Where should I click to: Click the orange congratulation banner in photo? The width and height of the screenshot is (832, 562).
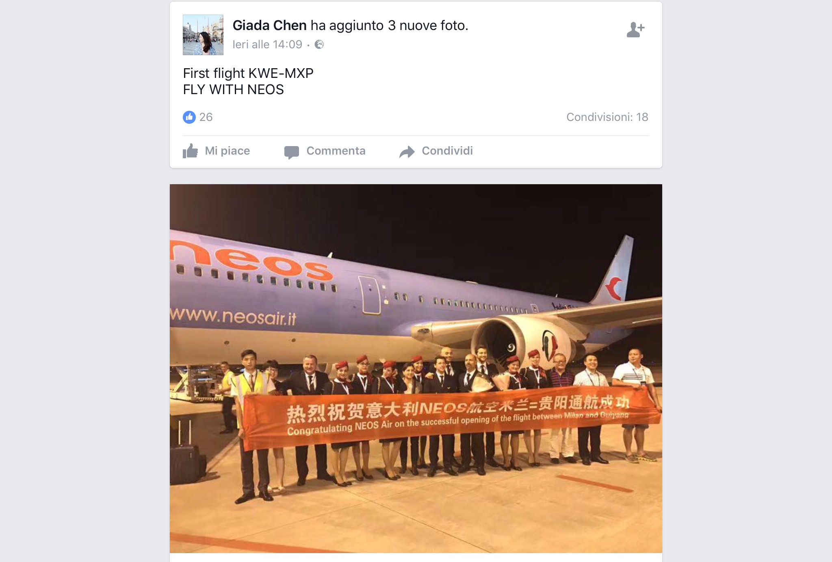451,417
